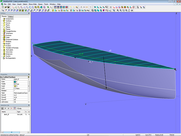181x136 pixels.
Task: Expand the Contours tree node
Action: point(2,35)
